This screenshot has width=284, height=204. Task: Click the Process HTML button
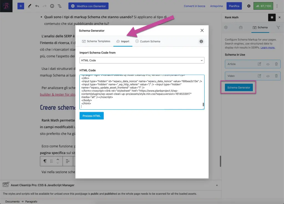tap(92, 116)
